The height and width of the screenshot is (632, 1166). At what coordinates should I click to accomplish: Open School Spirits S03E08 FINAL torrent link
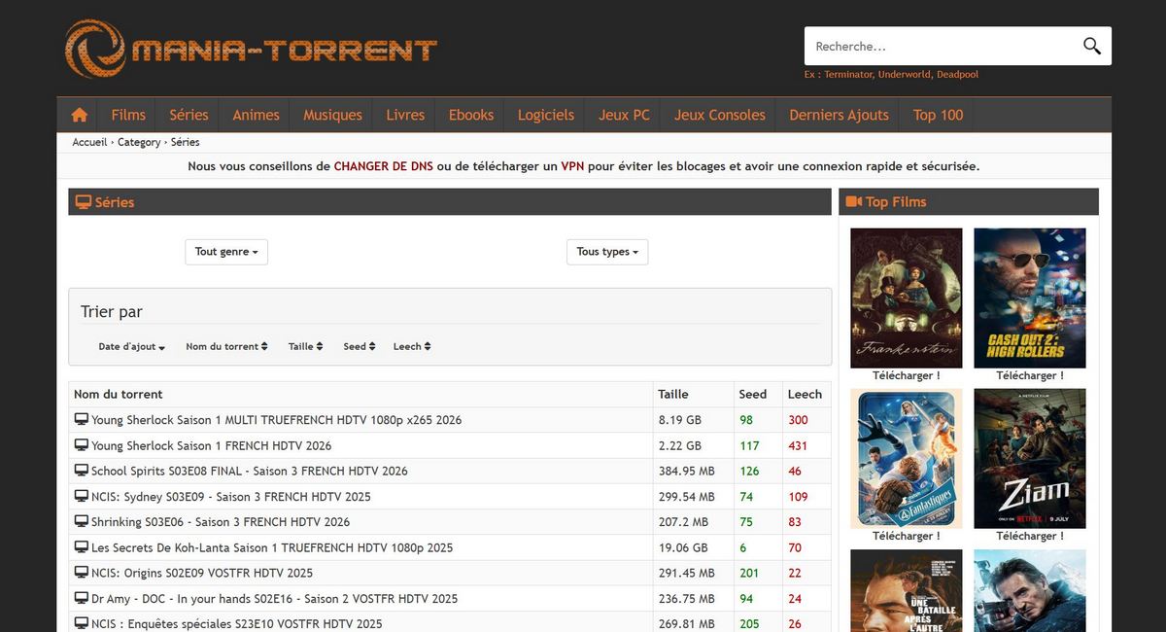point(249,471)
